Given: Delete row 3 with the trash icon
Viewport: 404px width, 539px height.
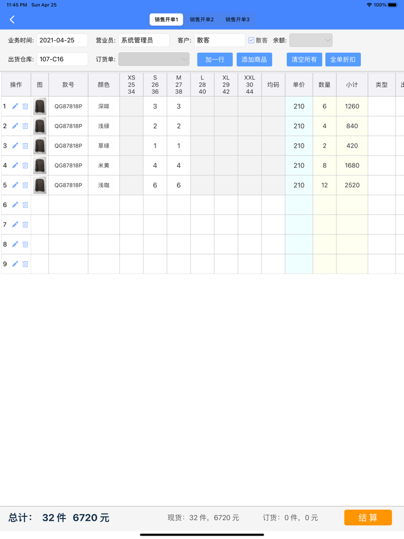Looking at the screenshot, I should click(25, 146).
